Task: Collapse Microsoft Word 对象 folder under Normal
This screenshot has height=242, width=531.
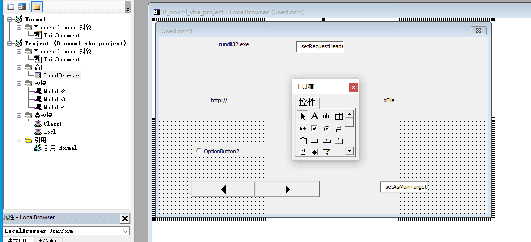Action: [x=19, y=28]
